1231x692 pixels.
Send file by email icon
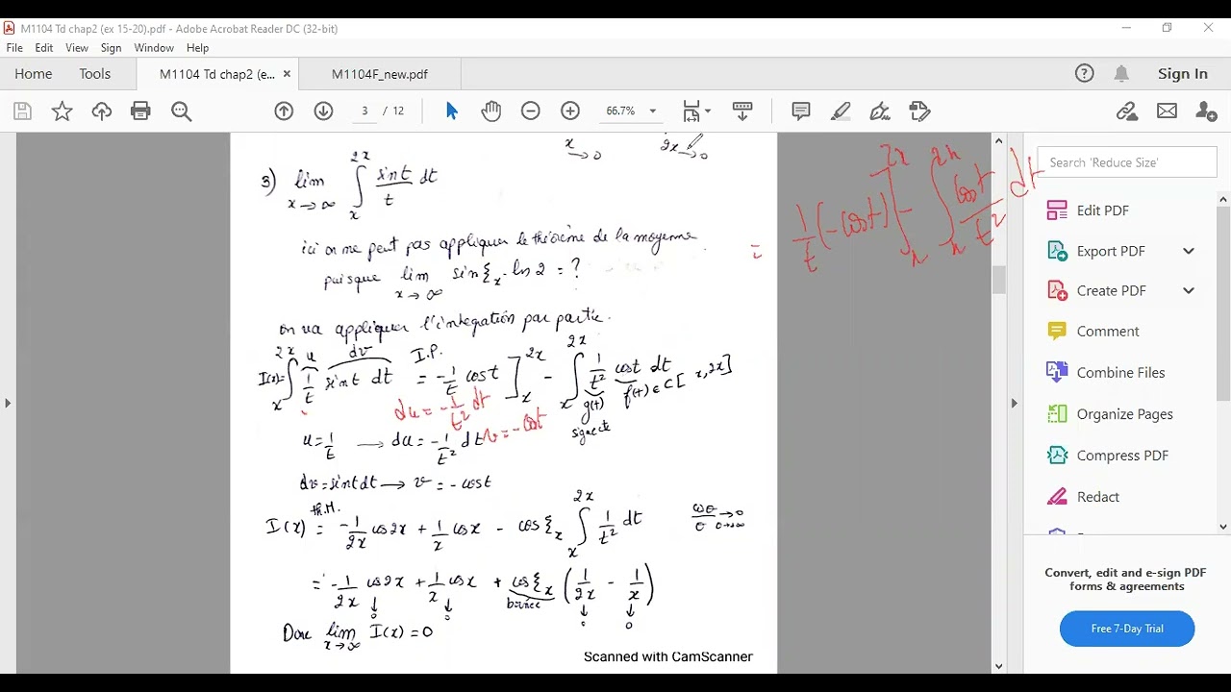(1167, 111)
